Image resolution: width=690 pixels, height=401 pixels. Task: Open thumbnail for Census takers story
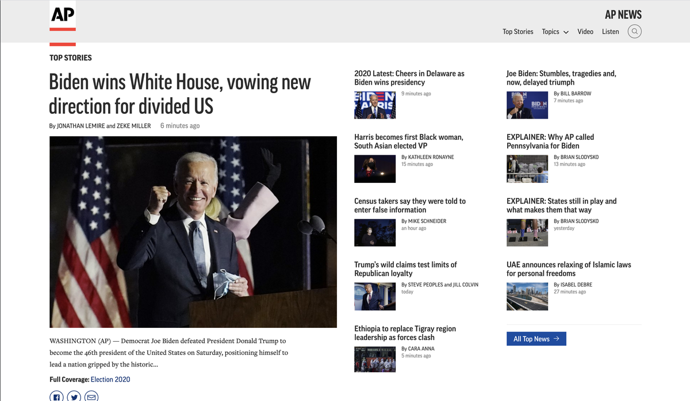point(375,232)
